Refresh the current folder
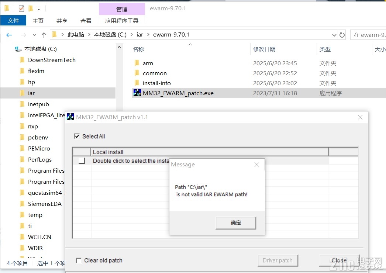 (342, 35)
